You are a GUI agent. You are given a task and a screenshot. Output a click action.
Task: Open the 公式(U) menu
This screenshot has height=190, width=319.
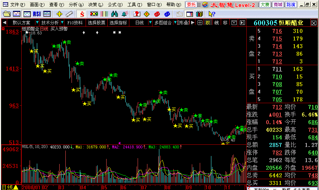[x=115, y=4]
